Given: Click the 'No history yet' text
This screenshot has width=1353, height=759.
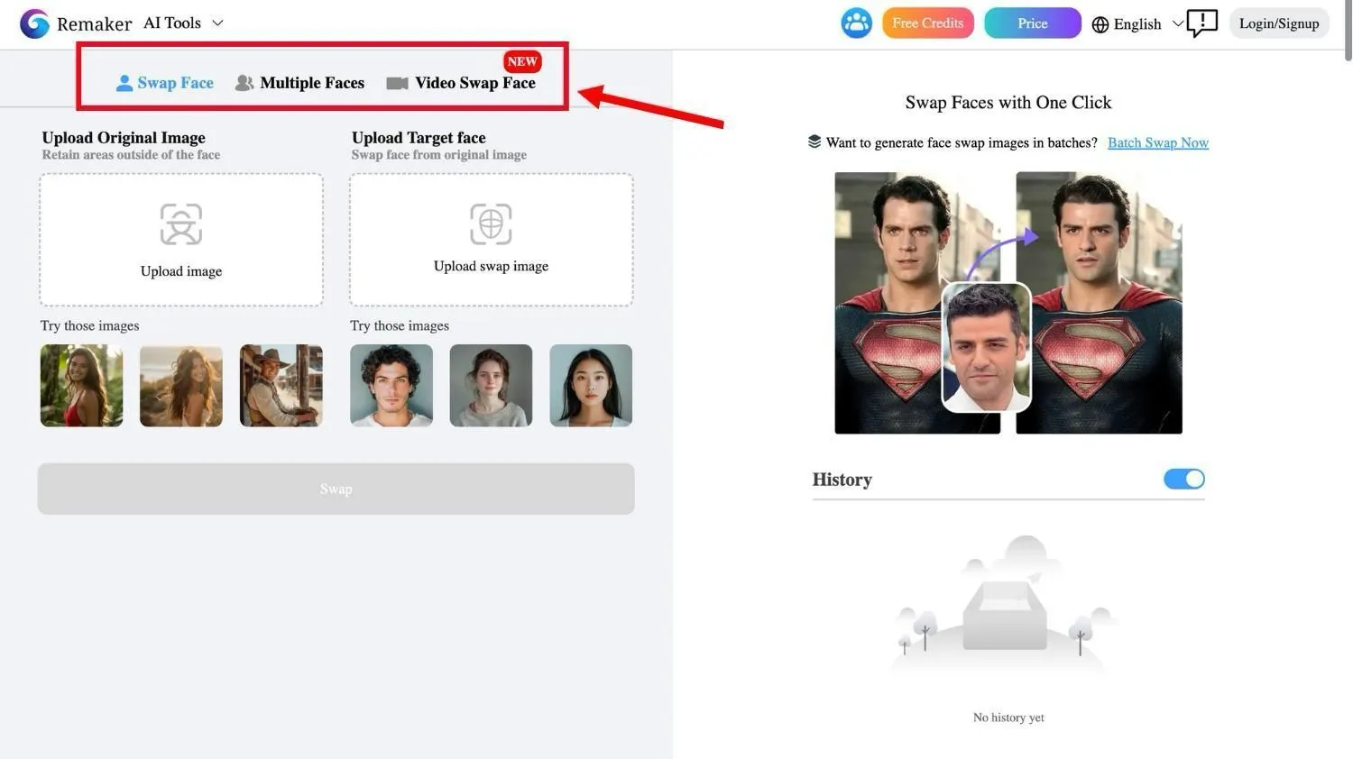Looking at the screenshot, I should click(1008, 718).
